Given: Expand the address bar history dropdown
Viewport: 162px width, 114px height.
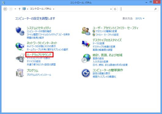Looking at the screenshot, I should coord(111,9).
